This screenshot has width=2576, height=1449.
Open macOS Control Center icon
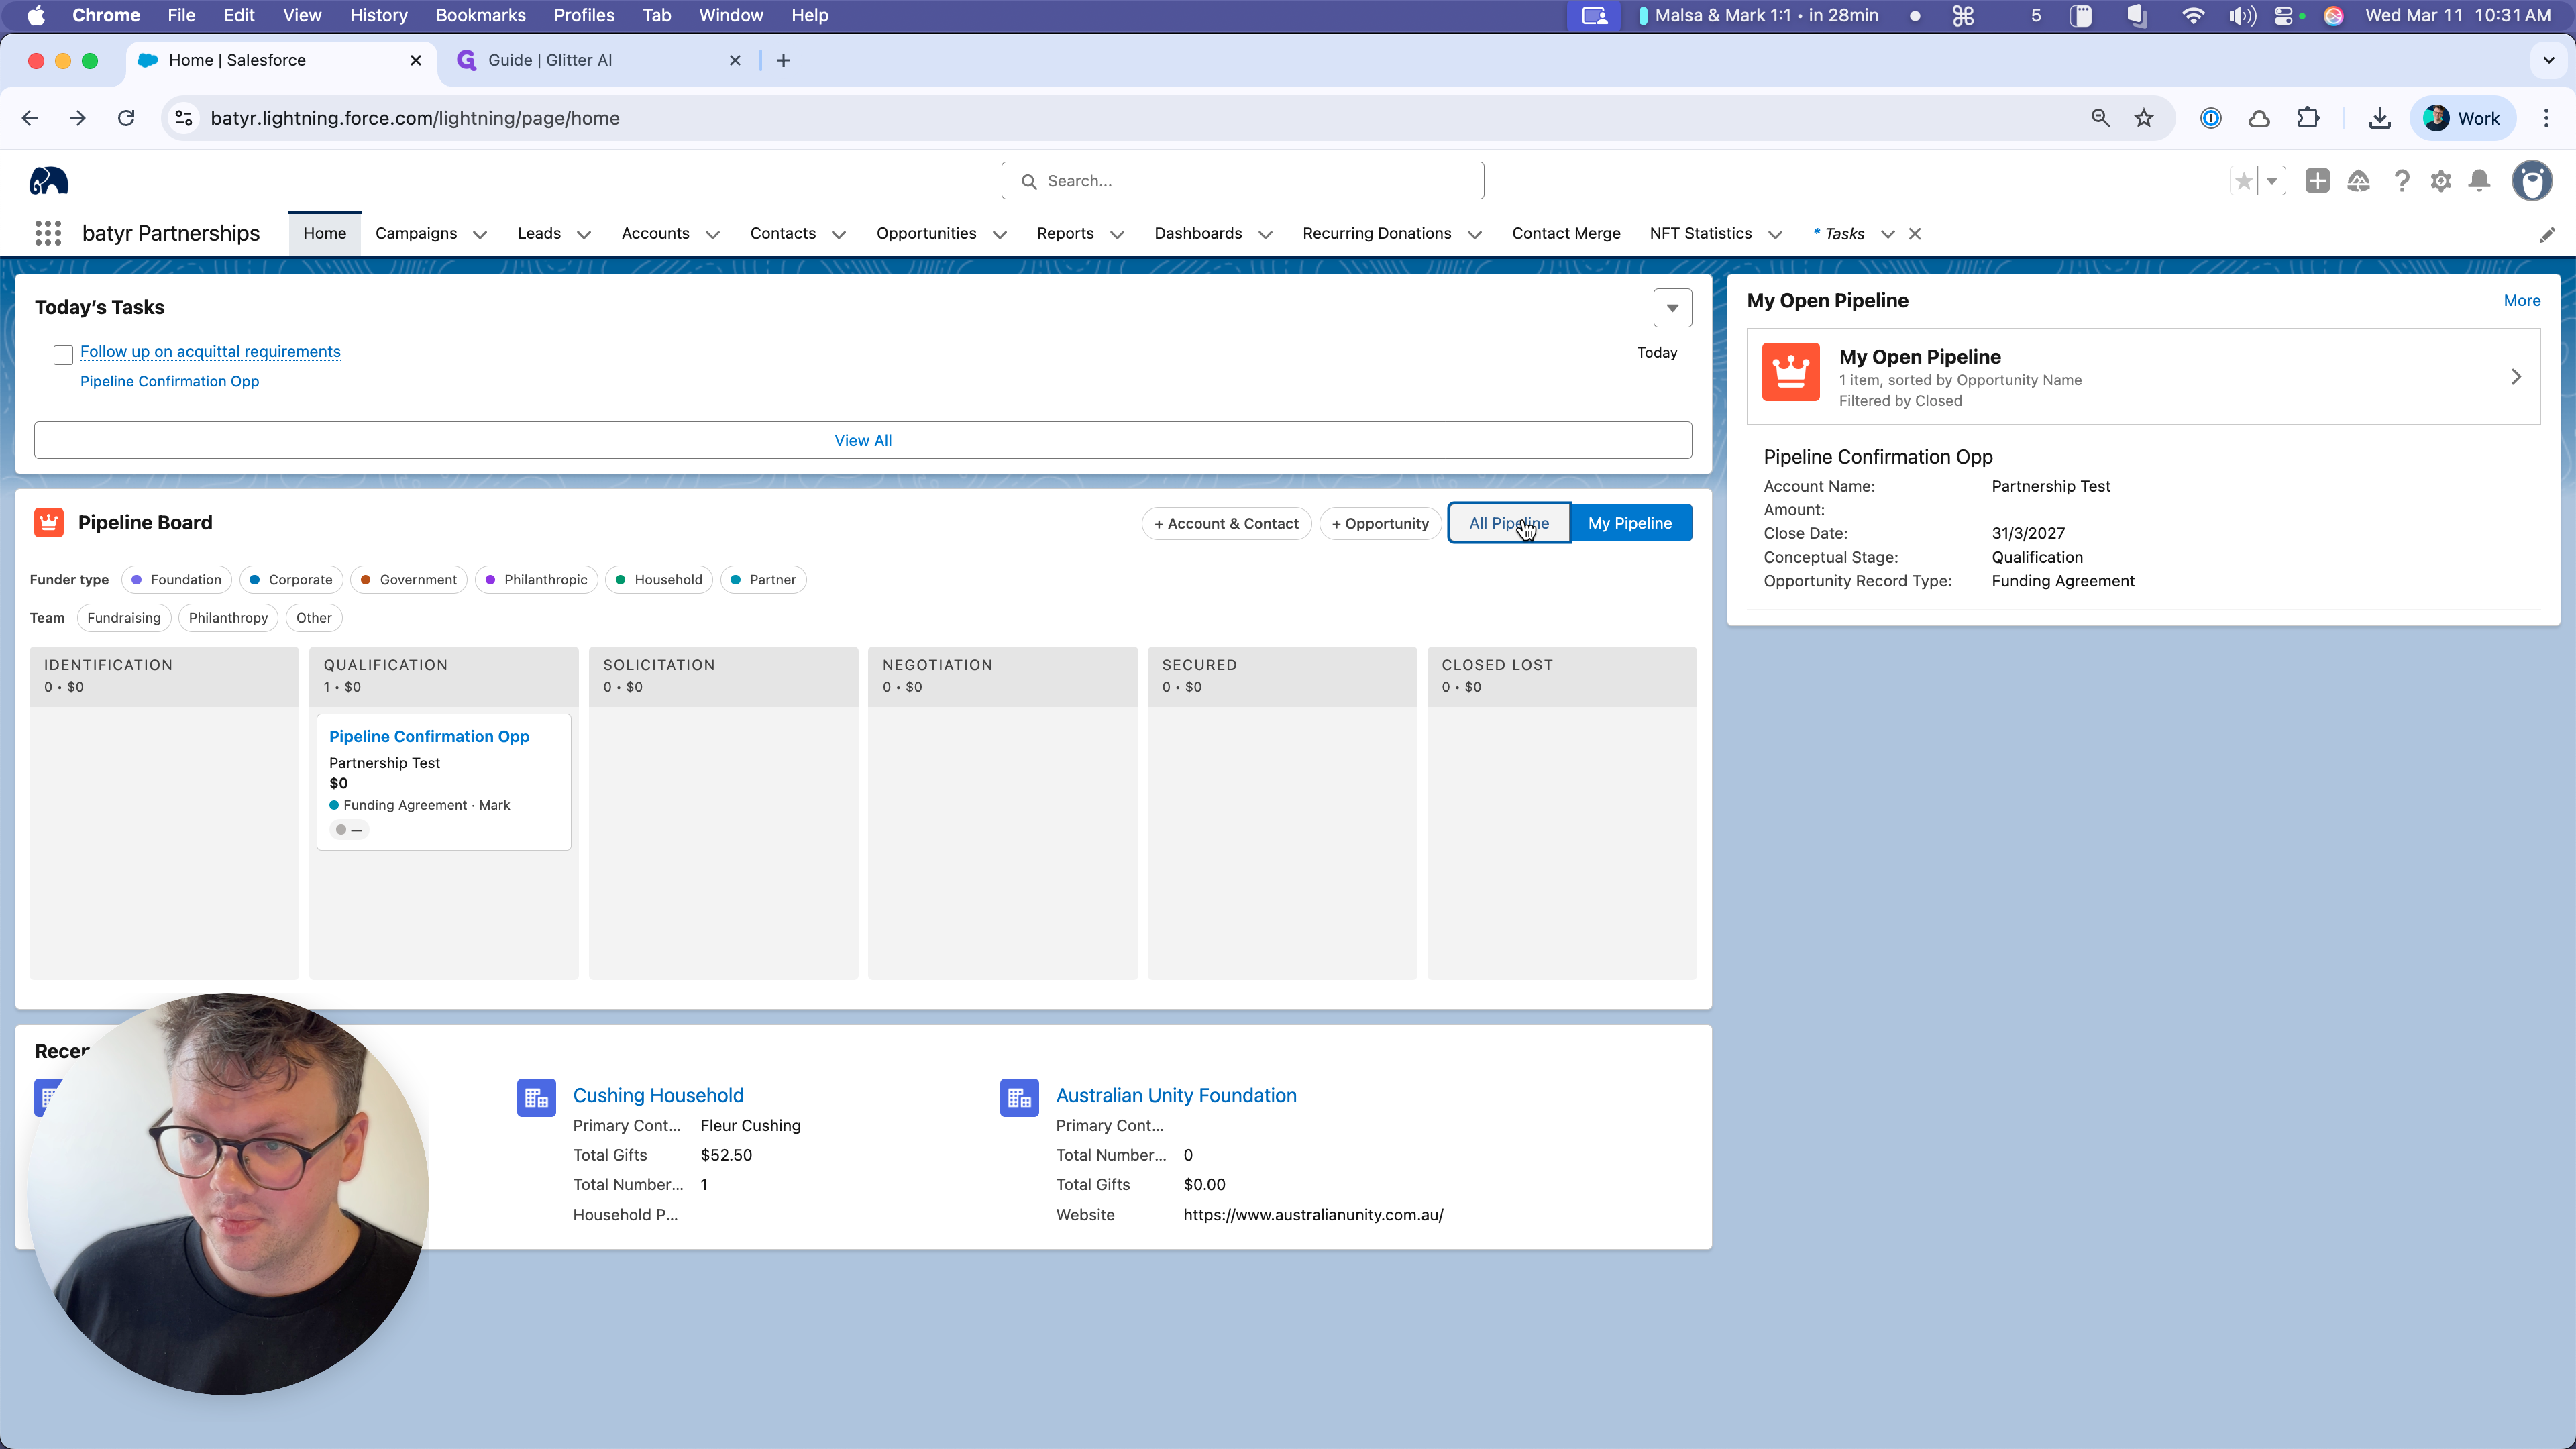(2283, 16)
